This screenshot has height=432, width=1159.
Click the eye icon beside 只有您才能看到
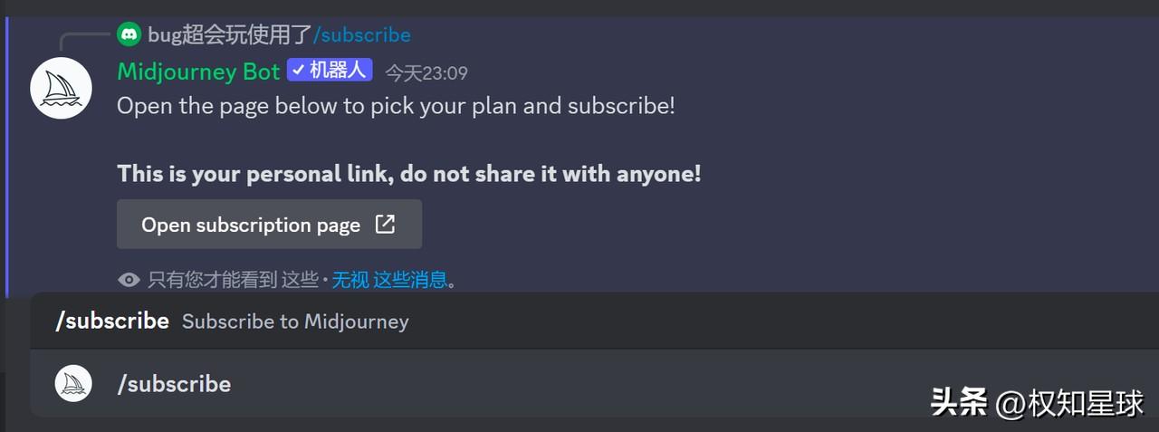[129, 280]
